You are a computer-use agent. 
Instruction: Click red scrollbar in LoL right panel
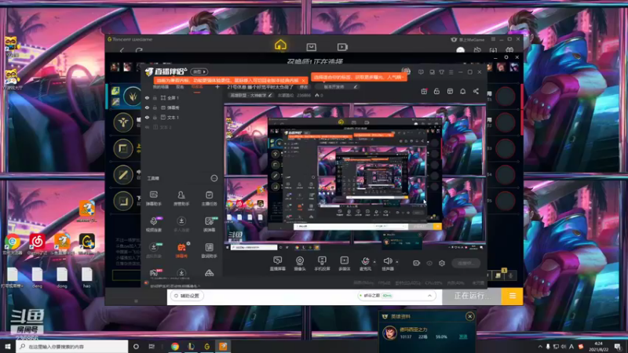point(521,110)
